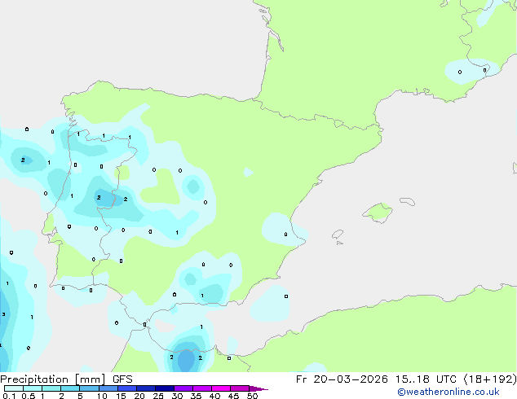
Task: Click the 45–50 mm legend color box
Action: 240,388
